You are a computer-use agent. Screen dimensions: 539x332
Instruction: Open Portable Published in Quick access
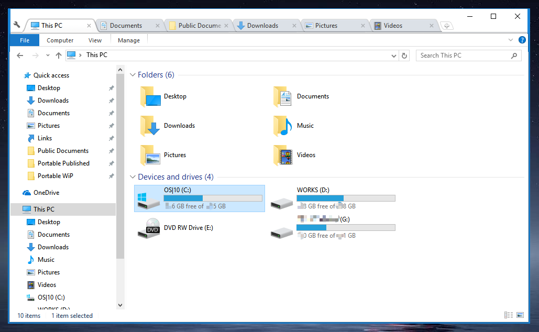click(63, 163)
